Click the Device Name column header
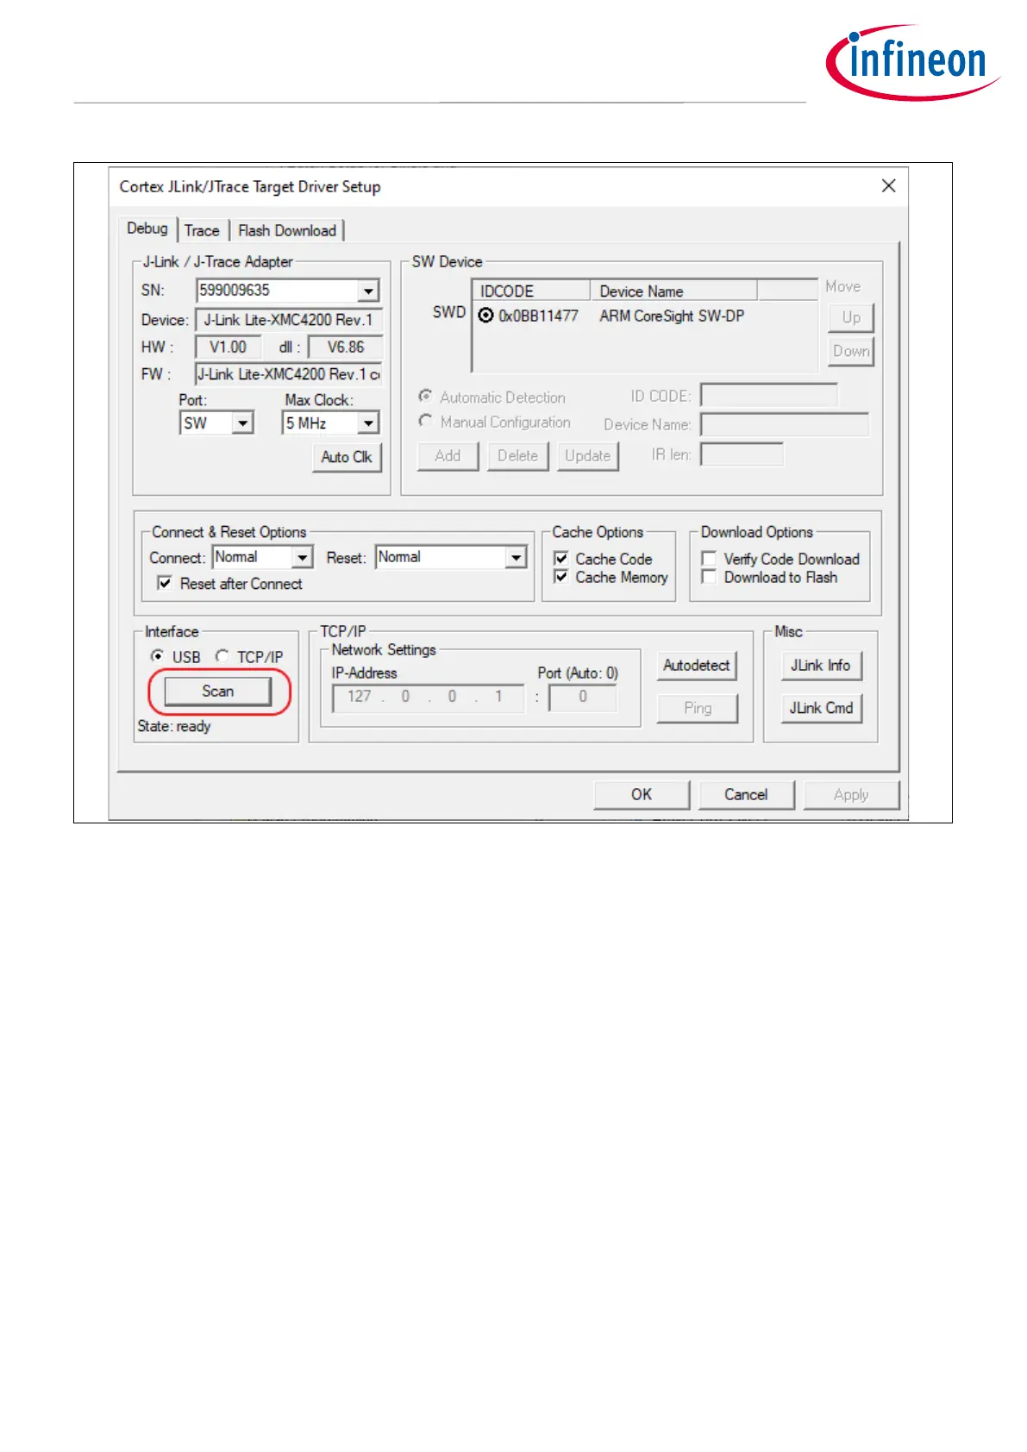 tap(673, 291)
